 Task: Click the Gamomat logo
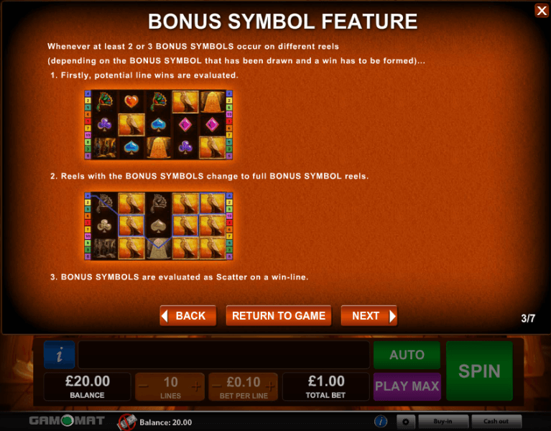click(67, 420)
